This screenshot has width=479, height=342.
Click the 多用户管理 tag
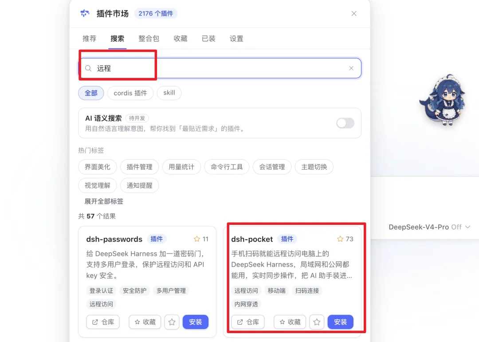pos(171,291)
